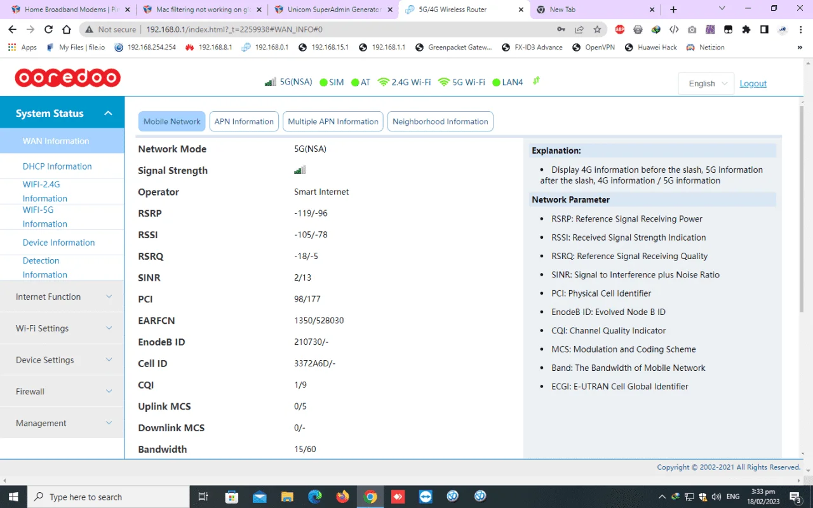Open the Neighborhood Information tab
Viewport: 813px width, 508px height.
pyautogui.click(x=440, y=121)
